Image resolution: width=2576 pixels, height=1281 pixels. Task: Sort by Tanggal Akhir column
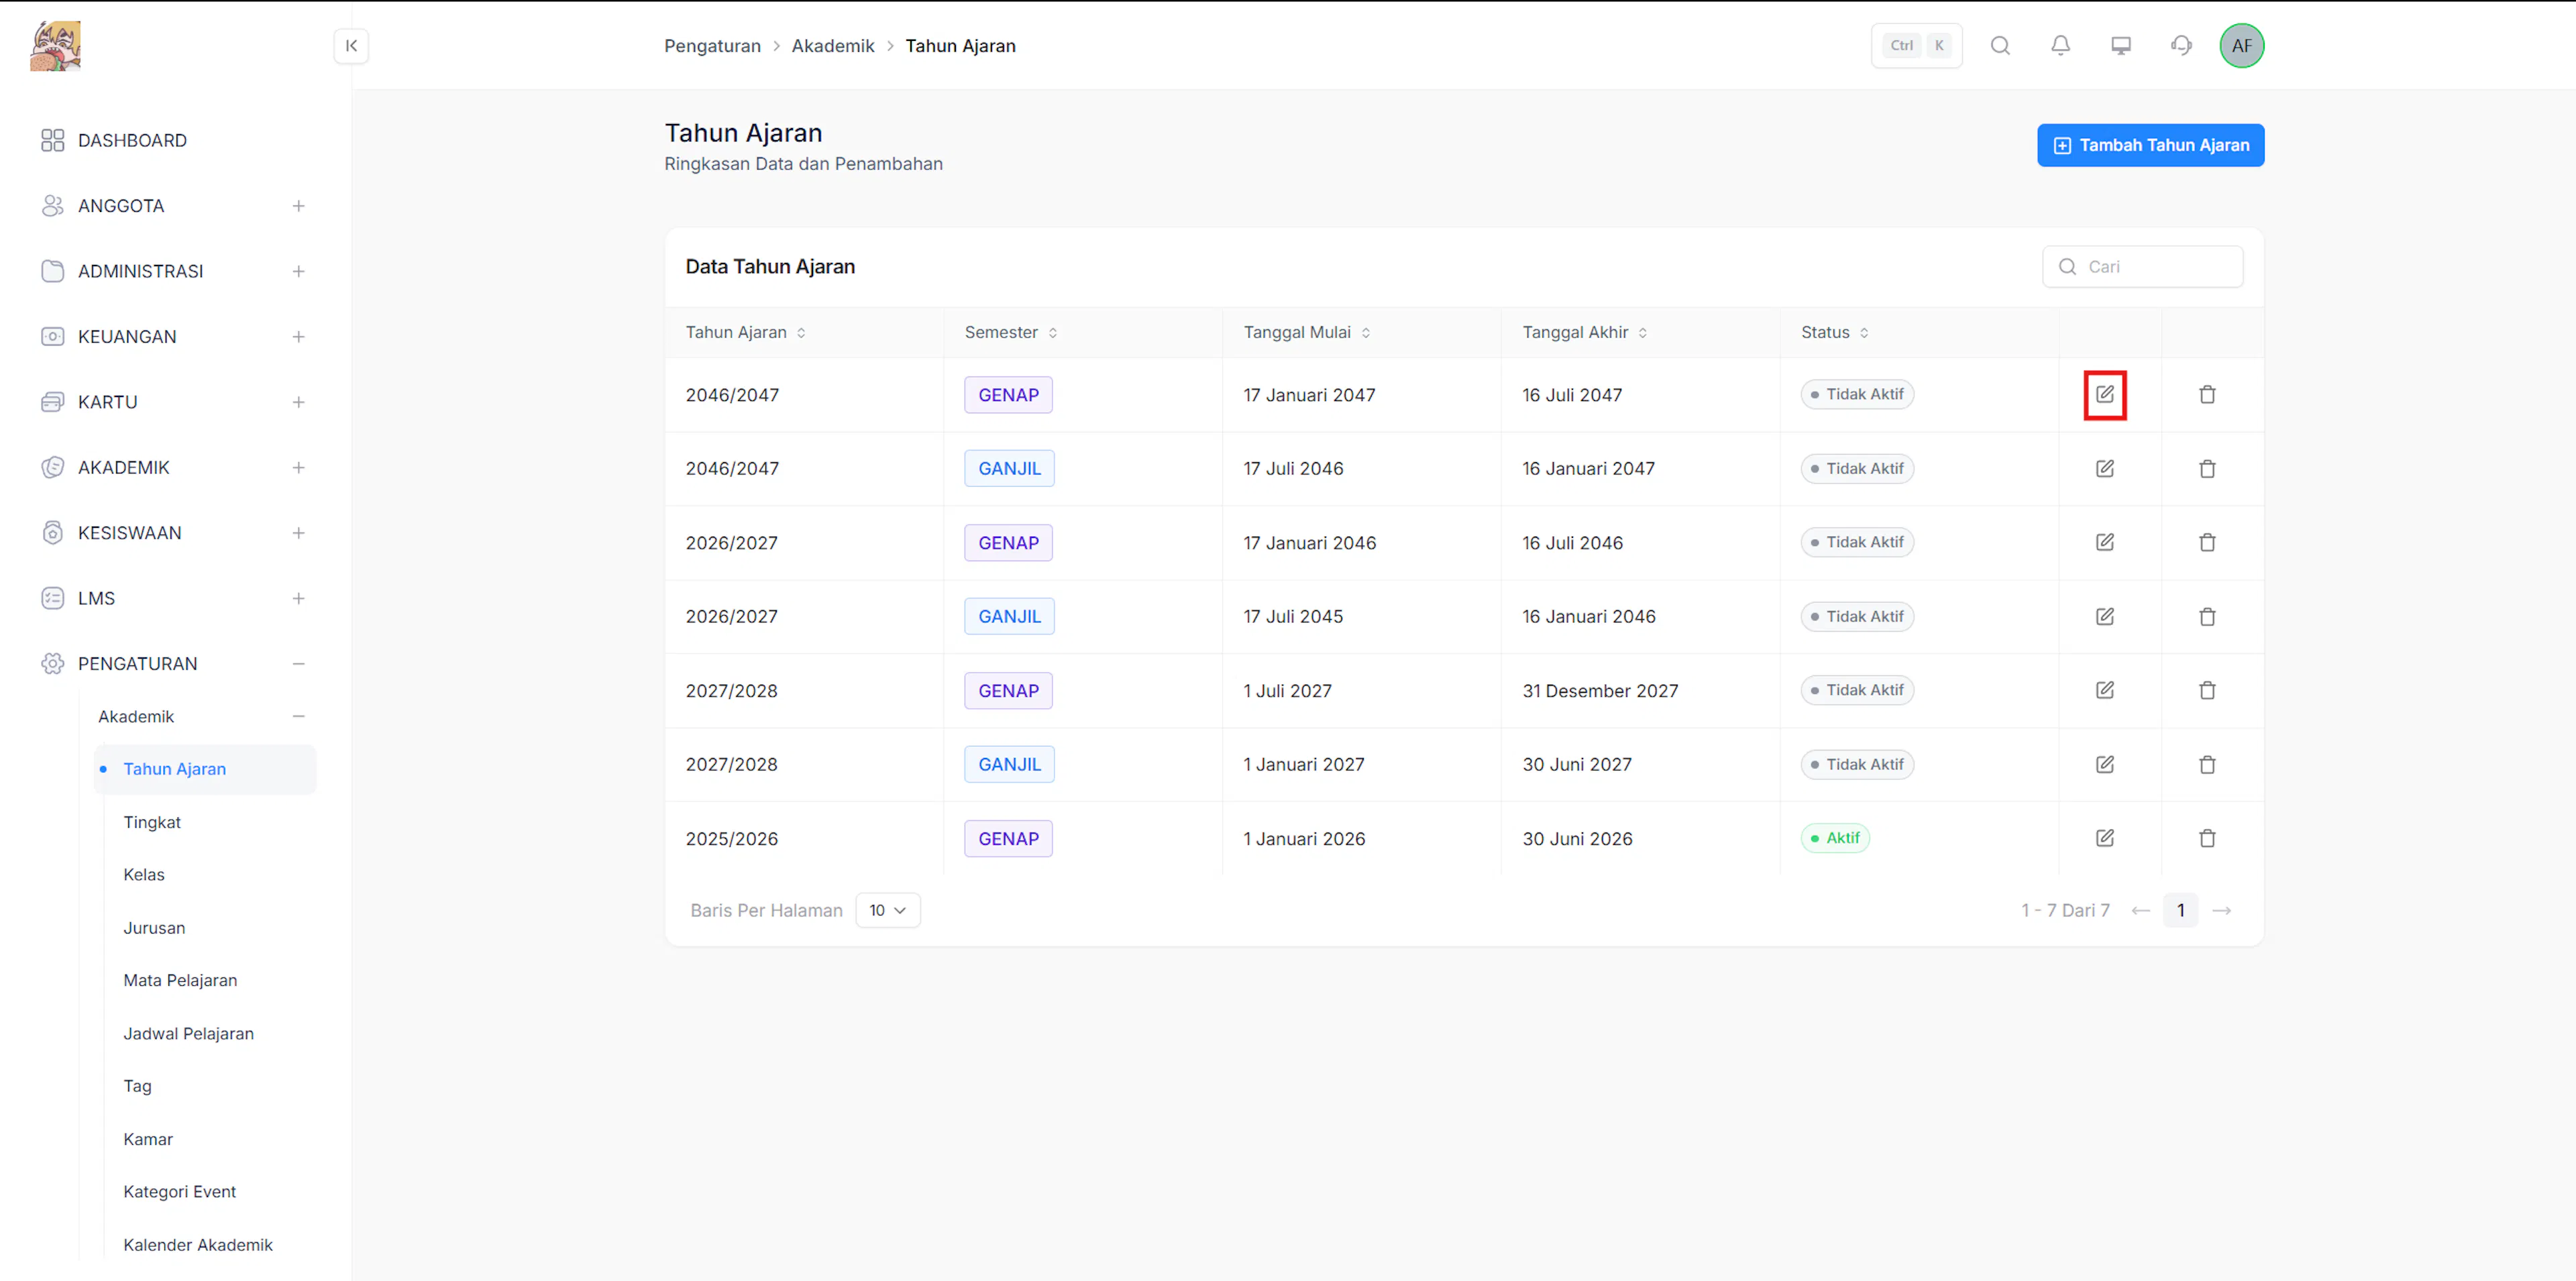tap(1584, 333)
